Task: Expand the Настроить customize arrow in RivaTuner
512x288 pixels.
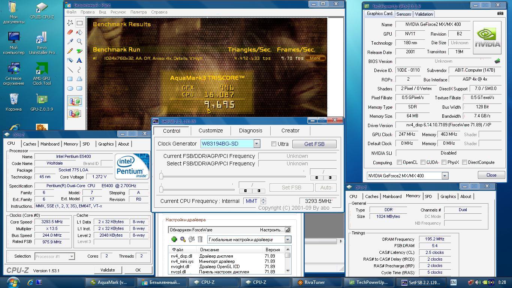Action: click(x=287, y=230)
